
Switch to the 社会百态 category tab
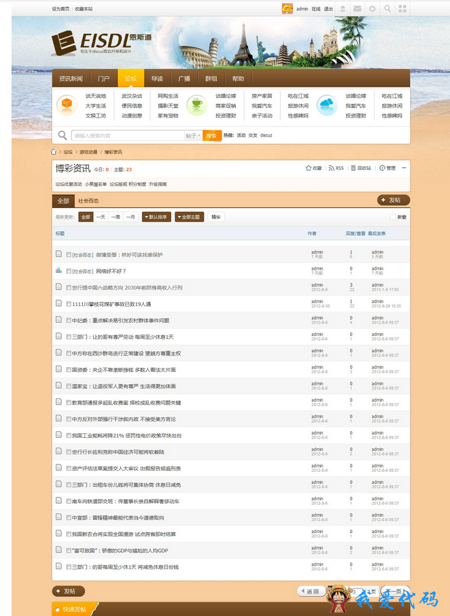(x=88, y=201)
